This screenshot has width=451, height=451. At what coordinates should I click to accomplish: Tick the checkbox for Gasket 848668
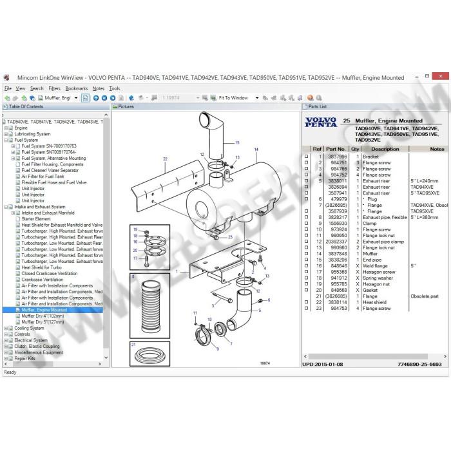[306, 290]
